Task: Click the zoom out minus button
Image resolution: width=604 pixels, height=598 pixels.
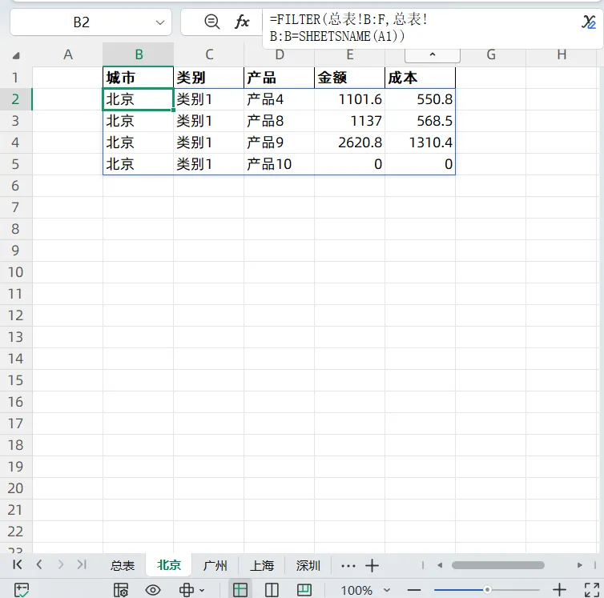Action: [414, 590]
